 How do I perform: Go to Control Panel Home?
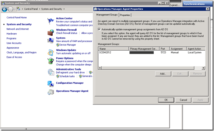[x=16, y=18]
